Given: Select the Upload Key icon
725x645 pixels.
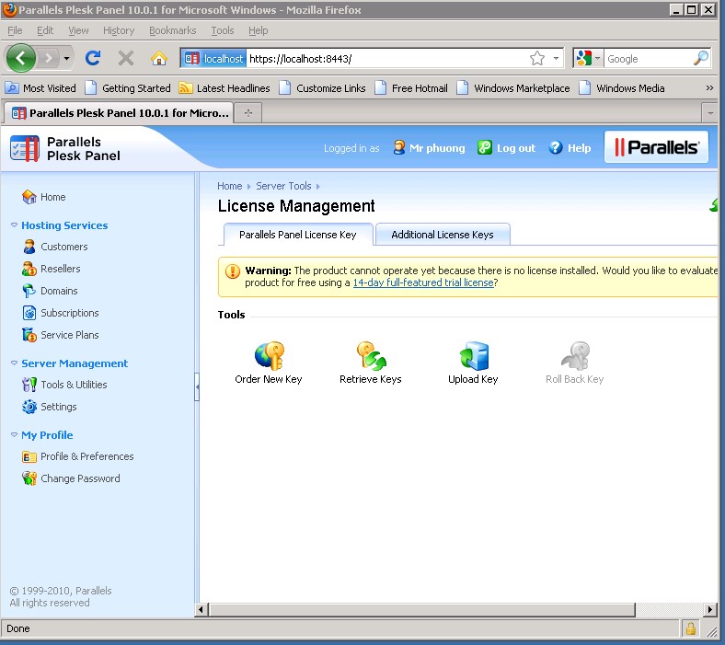Looking at the screenshot, I should [473, 357].
